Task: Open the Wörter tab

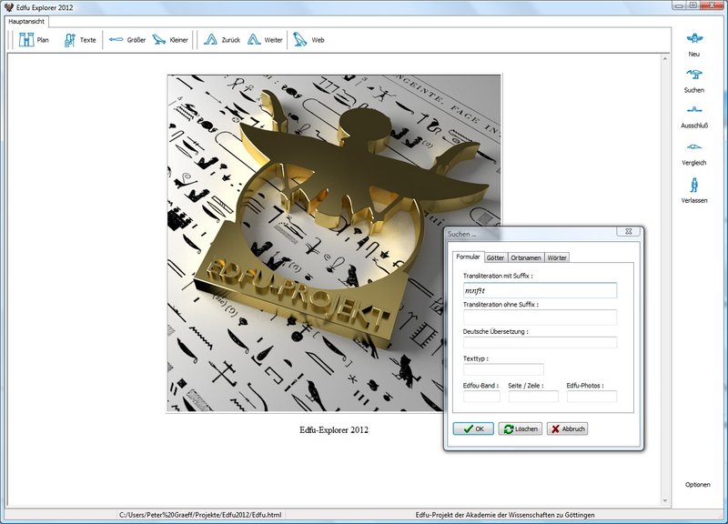Action: point(558,258)
